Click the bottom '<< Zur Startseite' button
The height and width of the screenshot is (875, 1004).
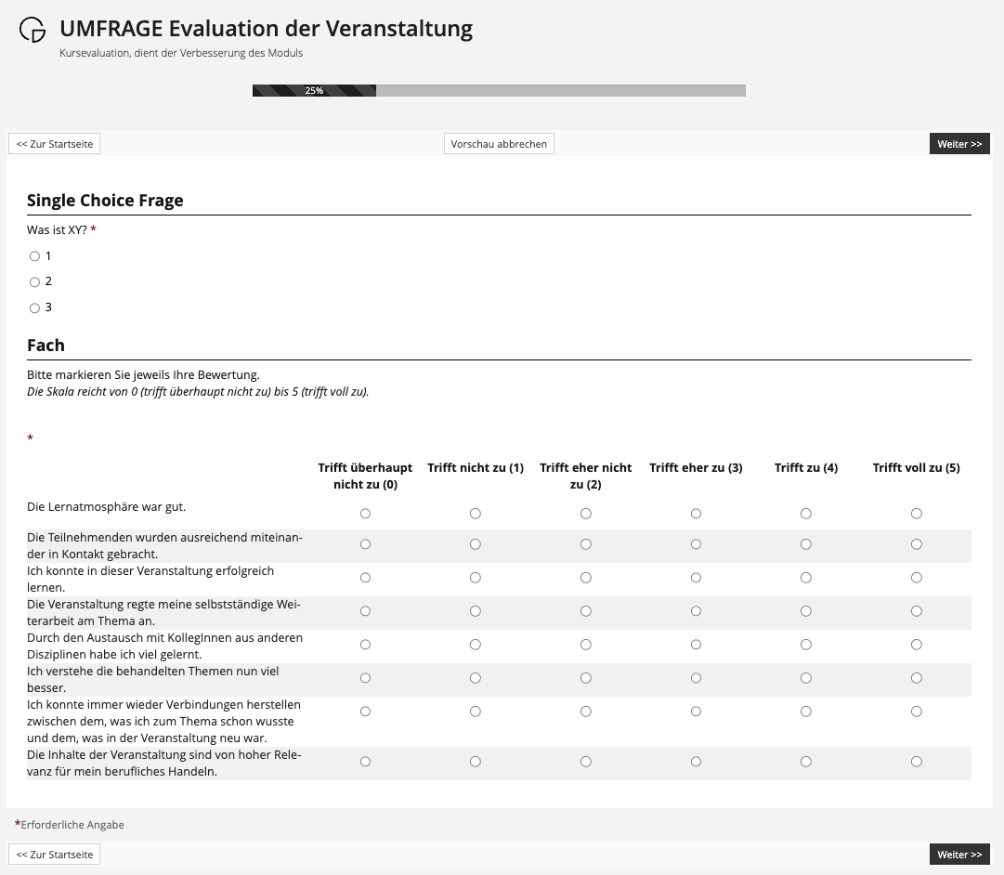[55, 855]
